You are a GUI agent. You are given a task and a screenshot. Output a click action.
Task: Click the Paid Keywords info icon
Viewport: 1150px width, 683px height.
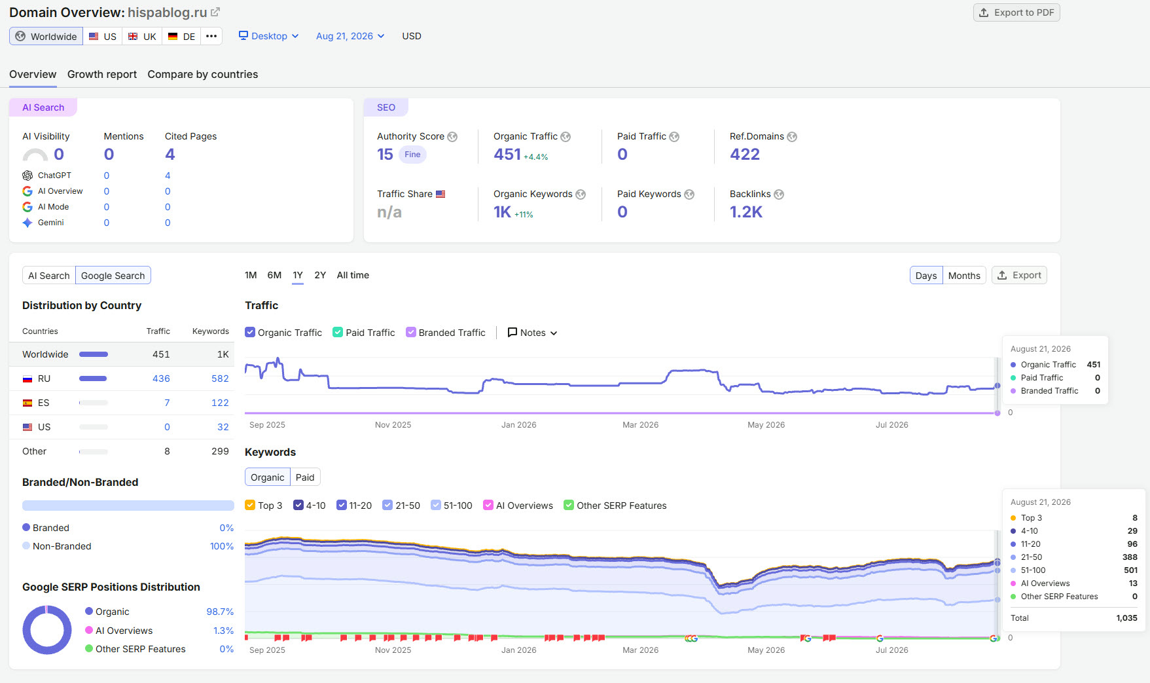pos(689,194)
